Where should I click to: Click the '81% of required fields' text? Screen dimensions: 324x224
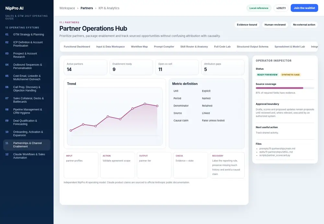276,93
